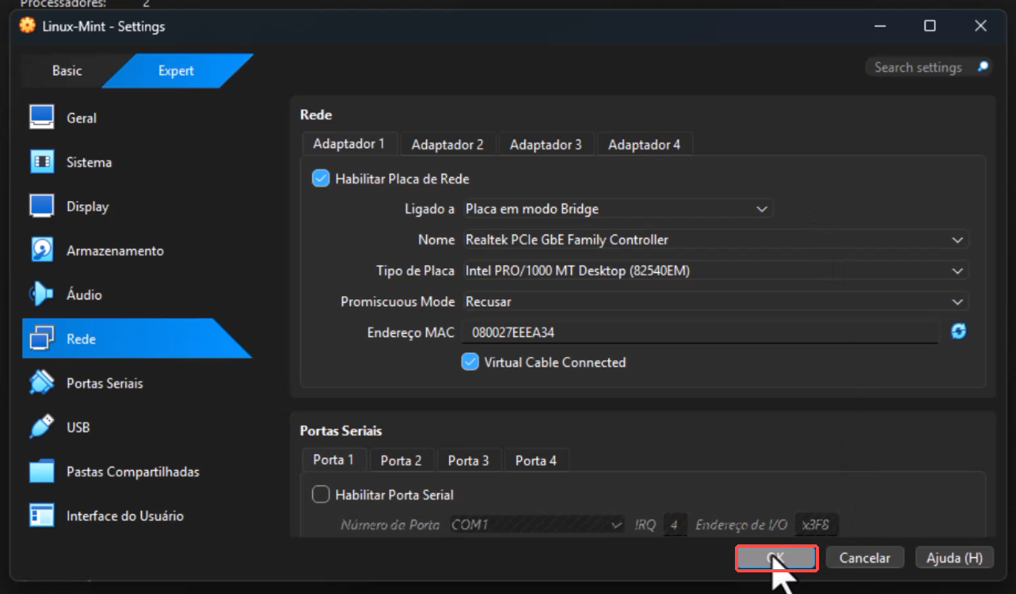Toggle Habilitar Placa de Rede checkbox
The image size is (1016, 594).
point(320,179)
